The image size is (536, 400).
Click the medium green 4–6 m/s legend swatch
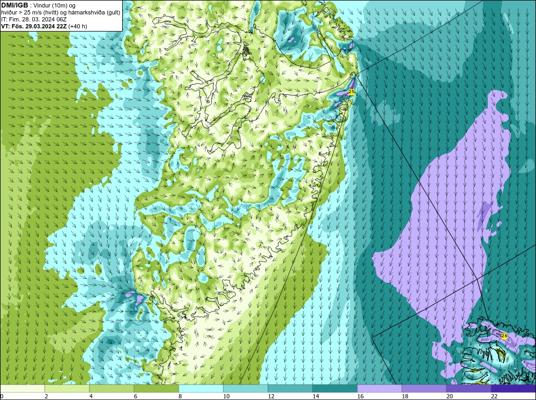111,388
